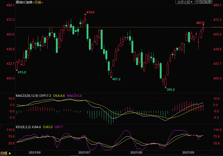Image resolution: width=223 pixels, height=156 pixels.
Task: Click the 415.0 starting low label
Action: 22,72
